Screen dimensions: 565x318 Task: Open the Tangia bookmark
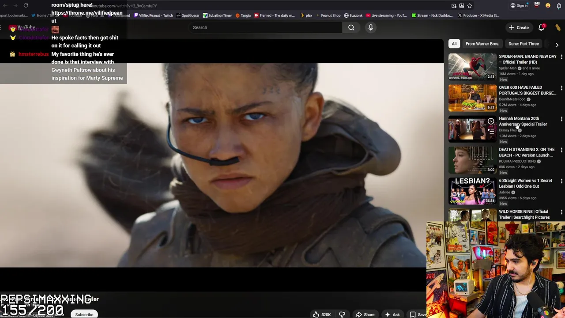tap(243, 15)
